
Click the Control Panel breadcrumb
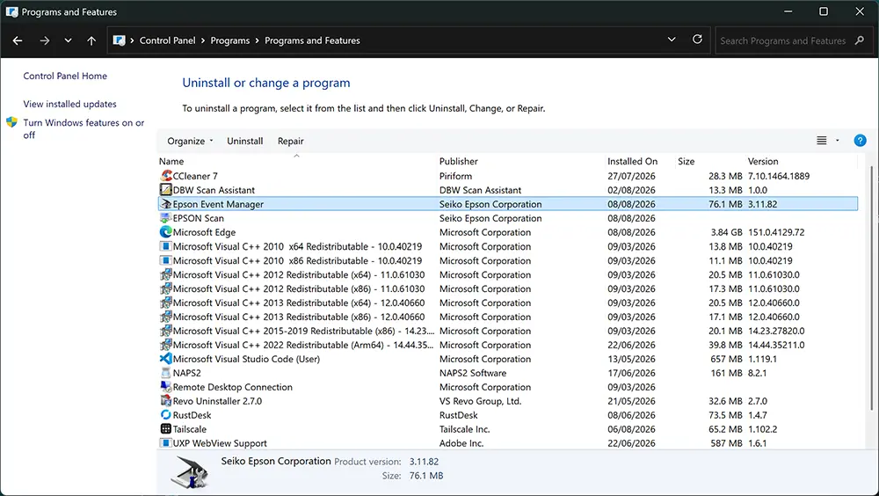click(x=168, y=40)
